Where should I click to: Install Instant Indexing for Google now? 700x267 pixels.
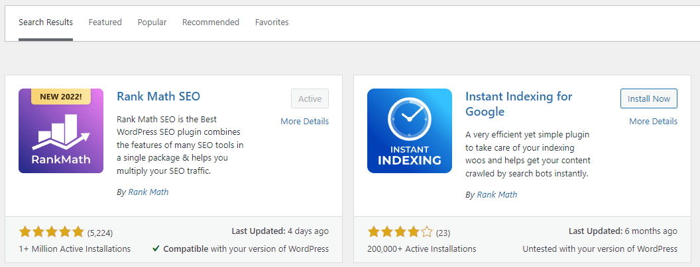[649, 98]
